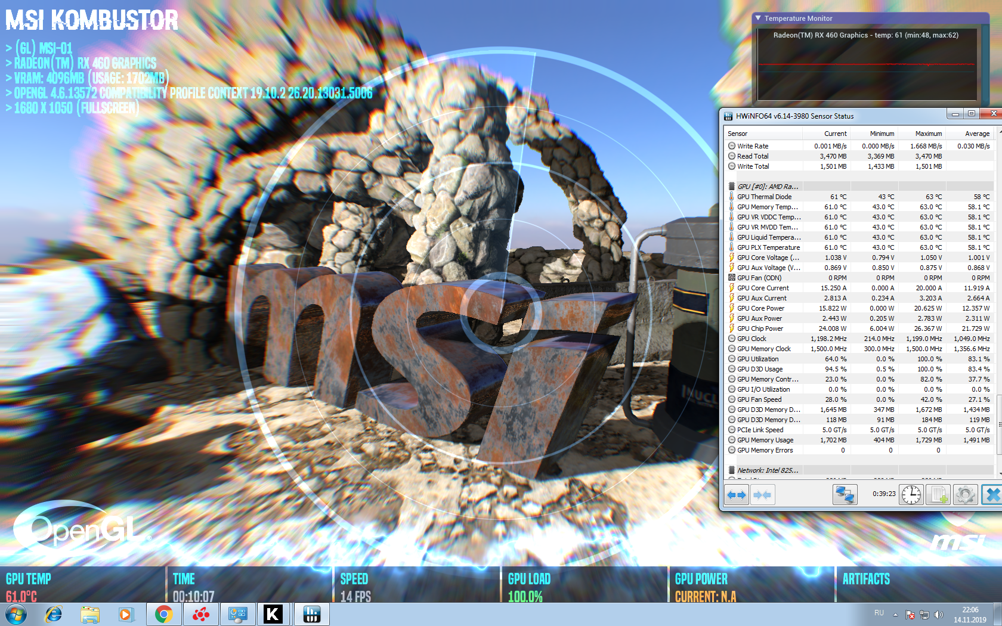1002x626 pixels.
Task: Click the Maximum column header
Action: [x=921, y=134]
